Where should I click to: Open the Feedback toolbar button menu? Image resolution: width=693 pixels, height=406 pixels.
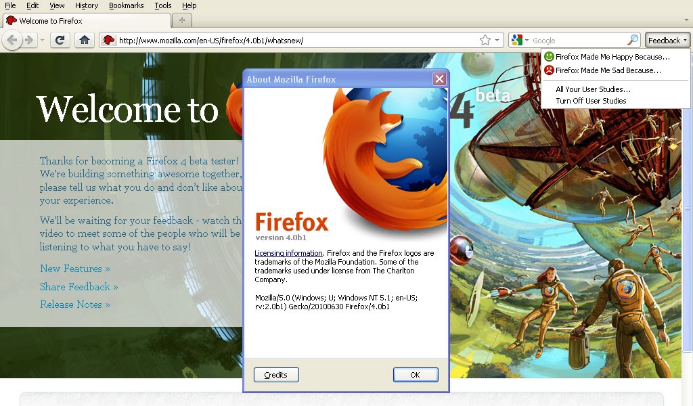(667, 40)
